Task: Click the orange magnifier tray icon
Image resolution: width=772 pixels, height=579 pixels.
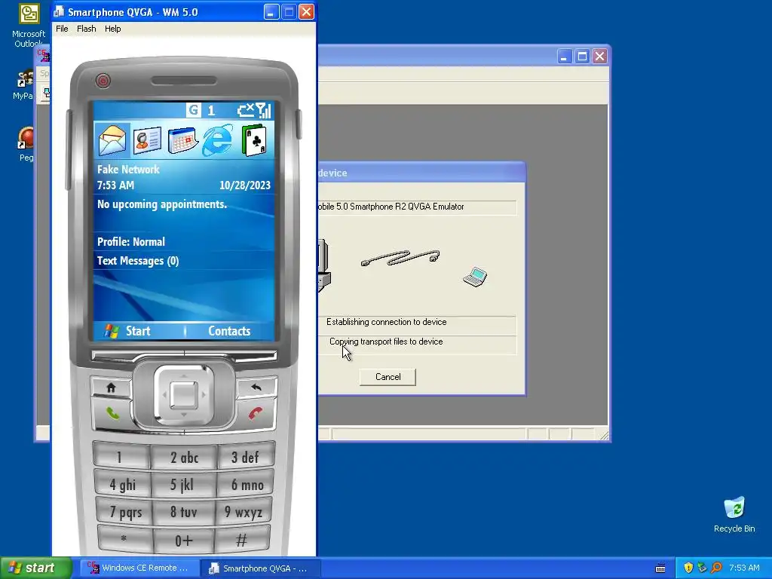Action: pos(716,568)
